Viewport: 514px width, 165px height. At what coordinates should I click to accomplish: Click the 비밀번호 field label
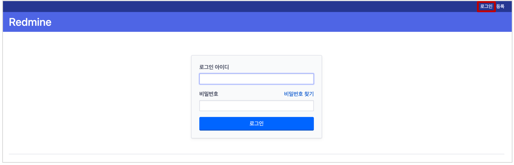[x=209, y=94]
